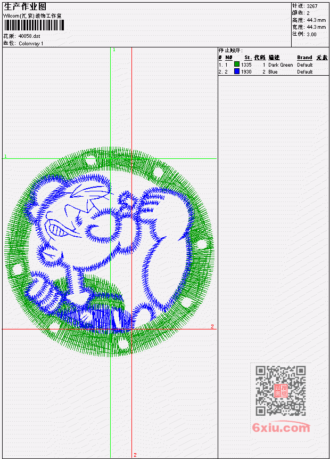
Task: Click the Dark Green description cell
Action: [280, 65]
